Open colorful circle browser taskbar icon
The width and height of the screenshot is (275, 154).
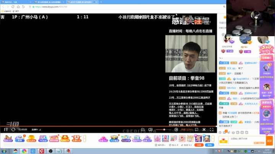[24, 151]
